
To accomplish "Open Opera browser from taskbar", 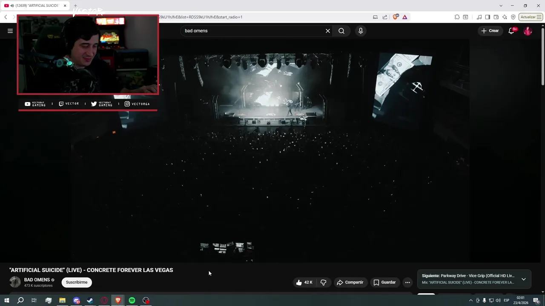I will 104,300.
